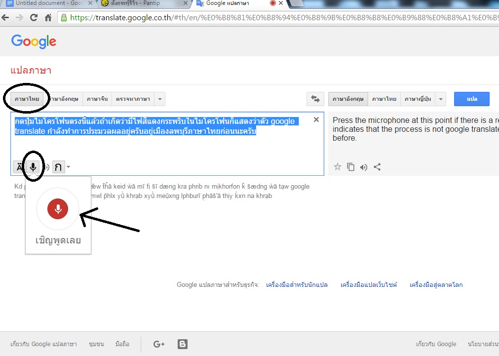Open the Google+ footer icon

tap(159, 344)
